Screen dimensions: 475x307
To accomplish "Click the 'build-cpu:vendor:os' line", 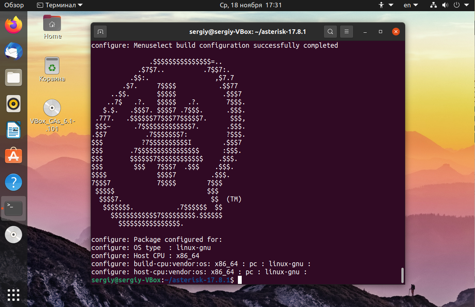I will 201,264.
